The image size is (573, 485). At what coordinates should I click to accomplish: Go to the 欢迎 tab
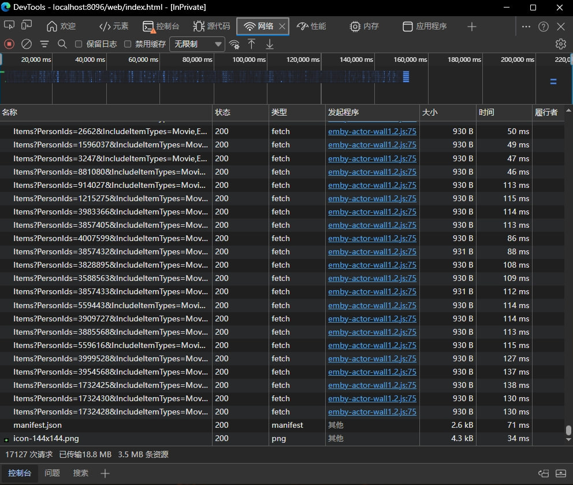click(x=61, y=27)
